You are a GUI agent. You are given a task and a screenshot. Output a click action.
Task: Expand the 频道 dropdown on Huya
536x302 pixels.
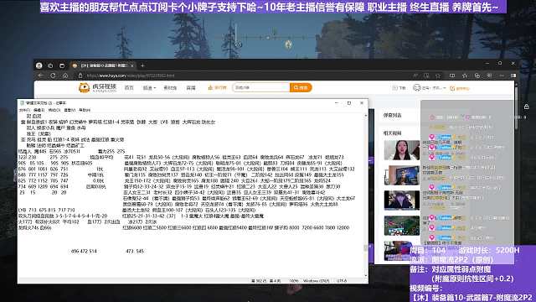pyautogui.click(x=149, y=88)
